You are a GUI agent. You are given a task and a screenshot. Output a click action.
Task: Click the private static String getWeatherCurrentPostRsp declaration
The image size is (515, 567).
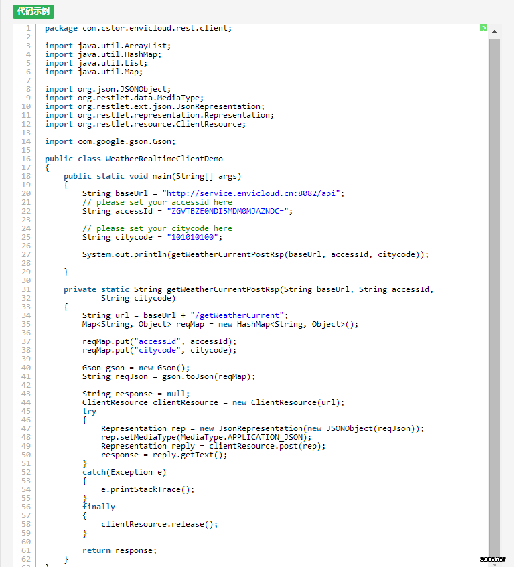click(248, 289)
